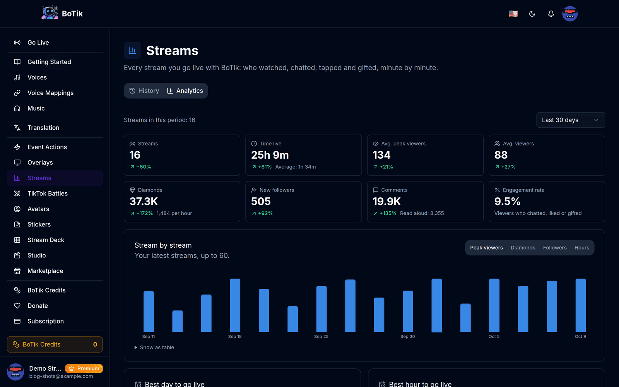The image size is (619, 387).
Task: Open the Getting Started book icon
Action: pyautogui.click(x=17, y=62)
